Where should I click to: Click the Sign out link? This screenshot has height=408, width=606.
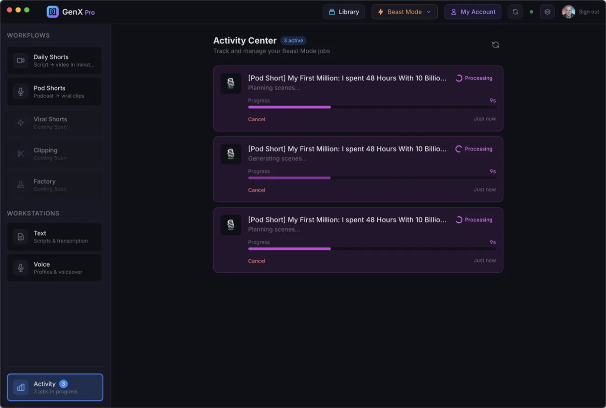[x=589, y=12]
